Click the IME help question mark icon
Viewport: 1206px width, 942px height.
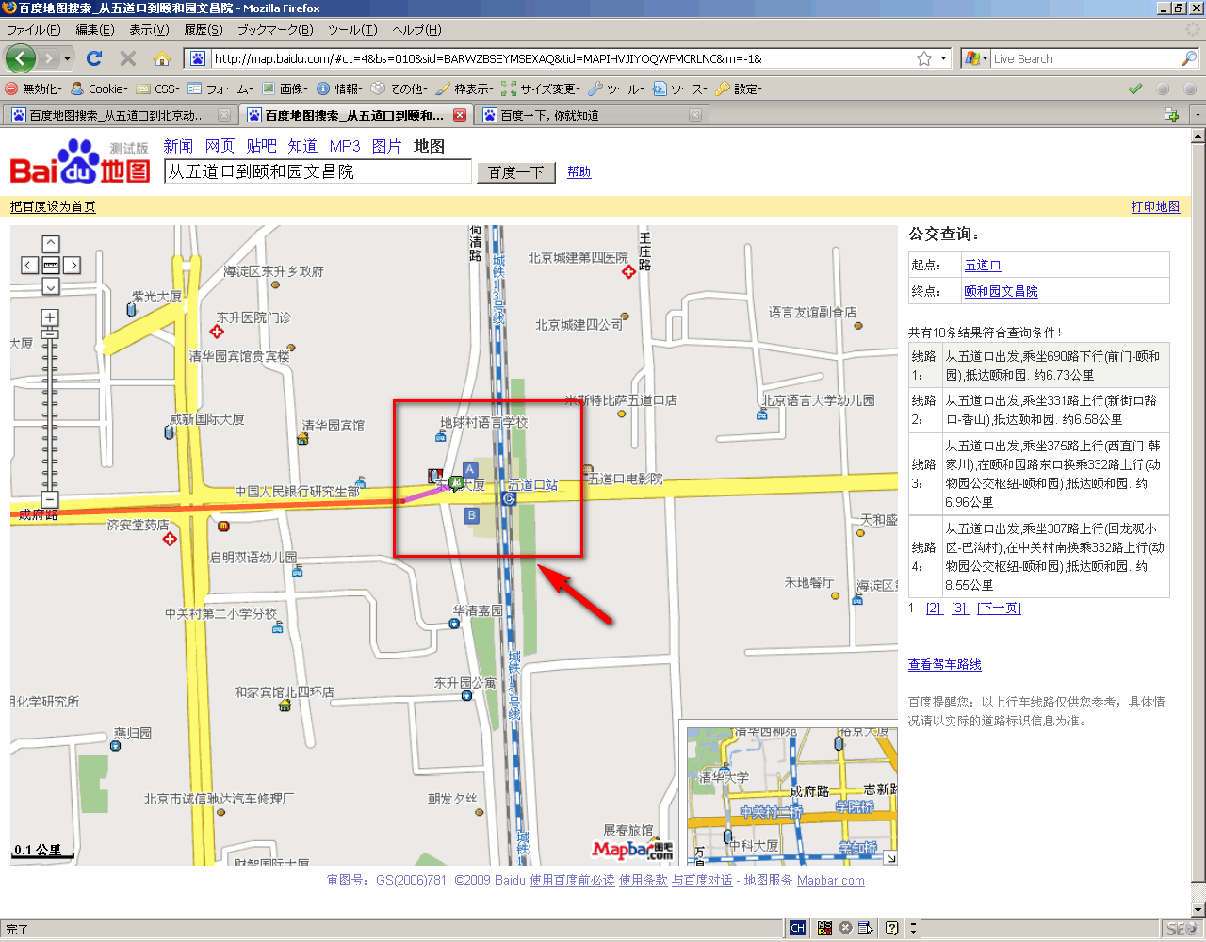click(892, 928)
